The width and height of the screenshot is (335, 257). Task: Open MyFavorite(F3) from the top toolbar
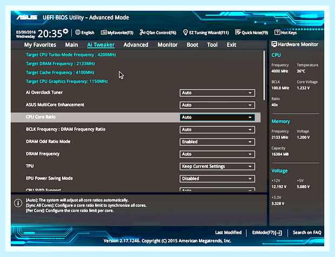tap(117, 32)
